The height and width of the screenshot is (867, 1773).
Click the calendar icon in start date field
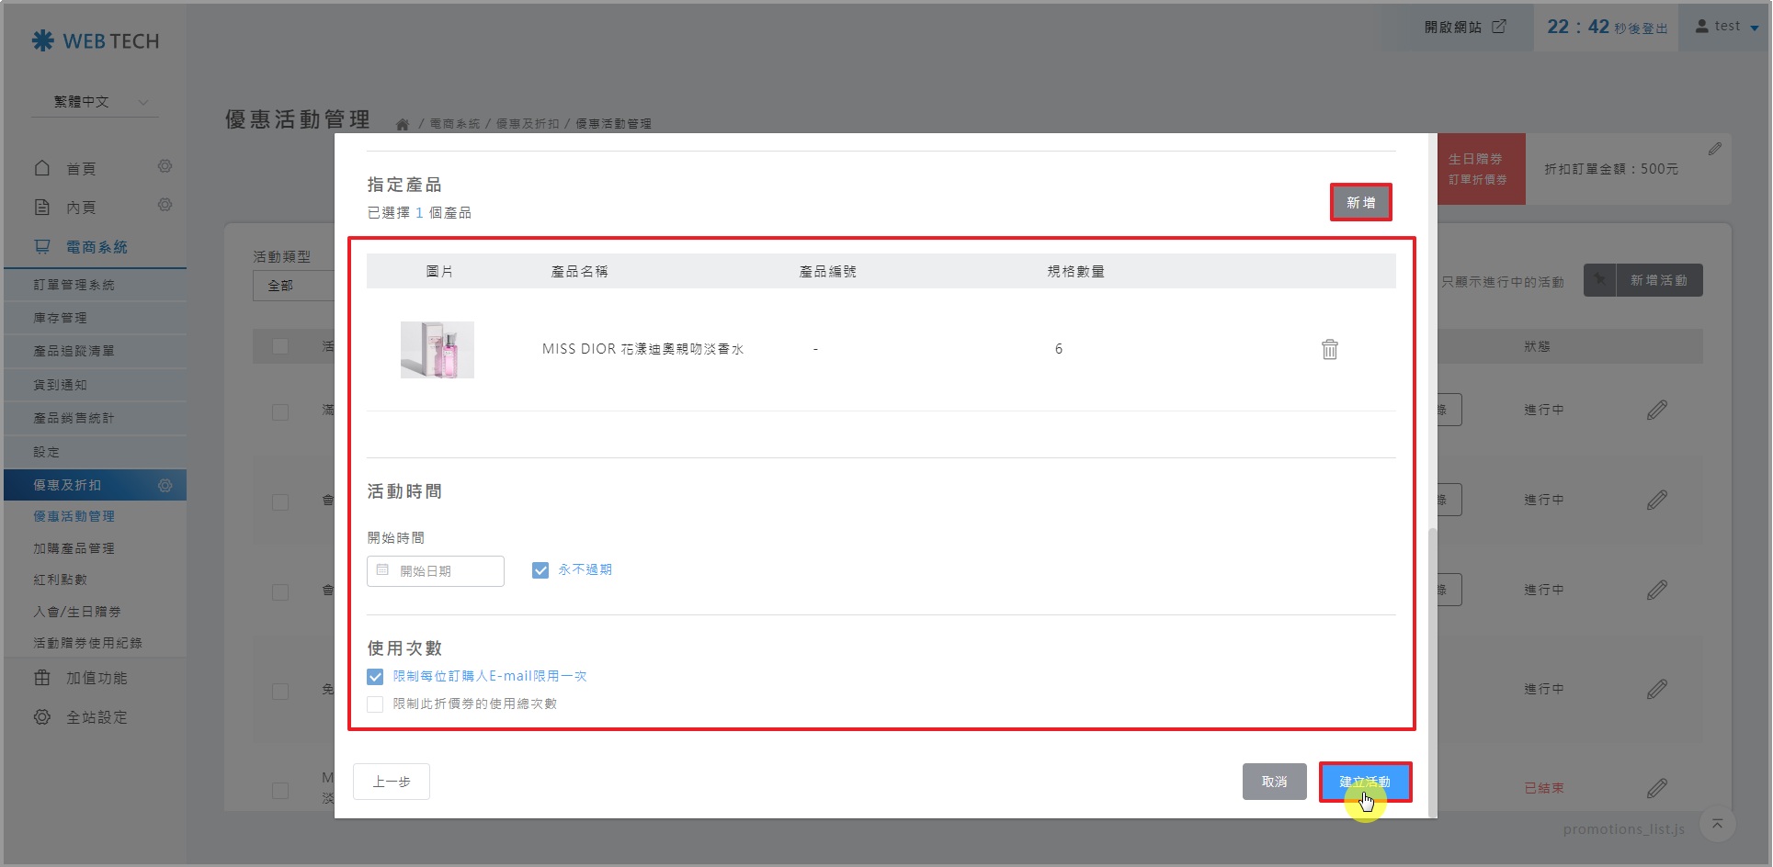point(382,570)
